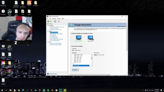Screen dimensions: 164x92
Task: Open Google Chrome from taskbar
Action: 19,90
